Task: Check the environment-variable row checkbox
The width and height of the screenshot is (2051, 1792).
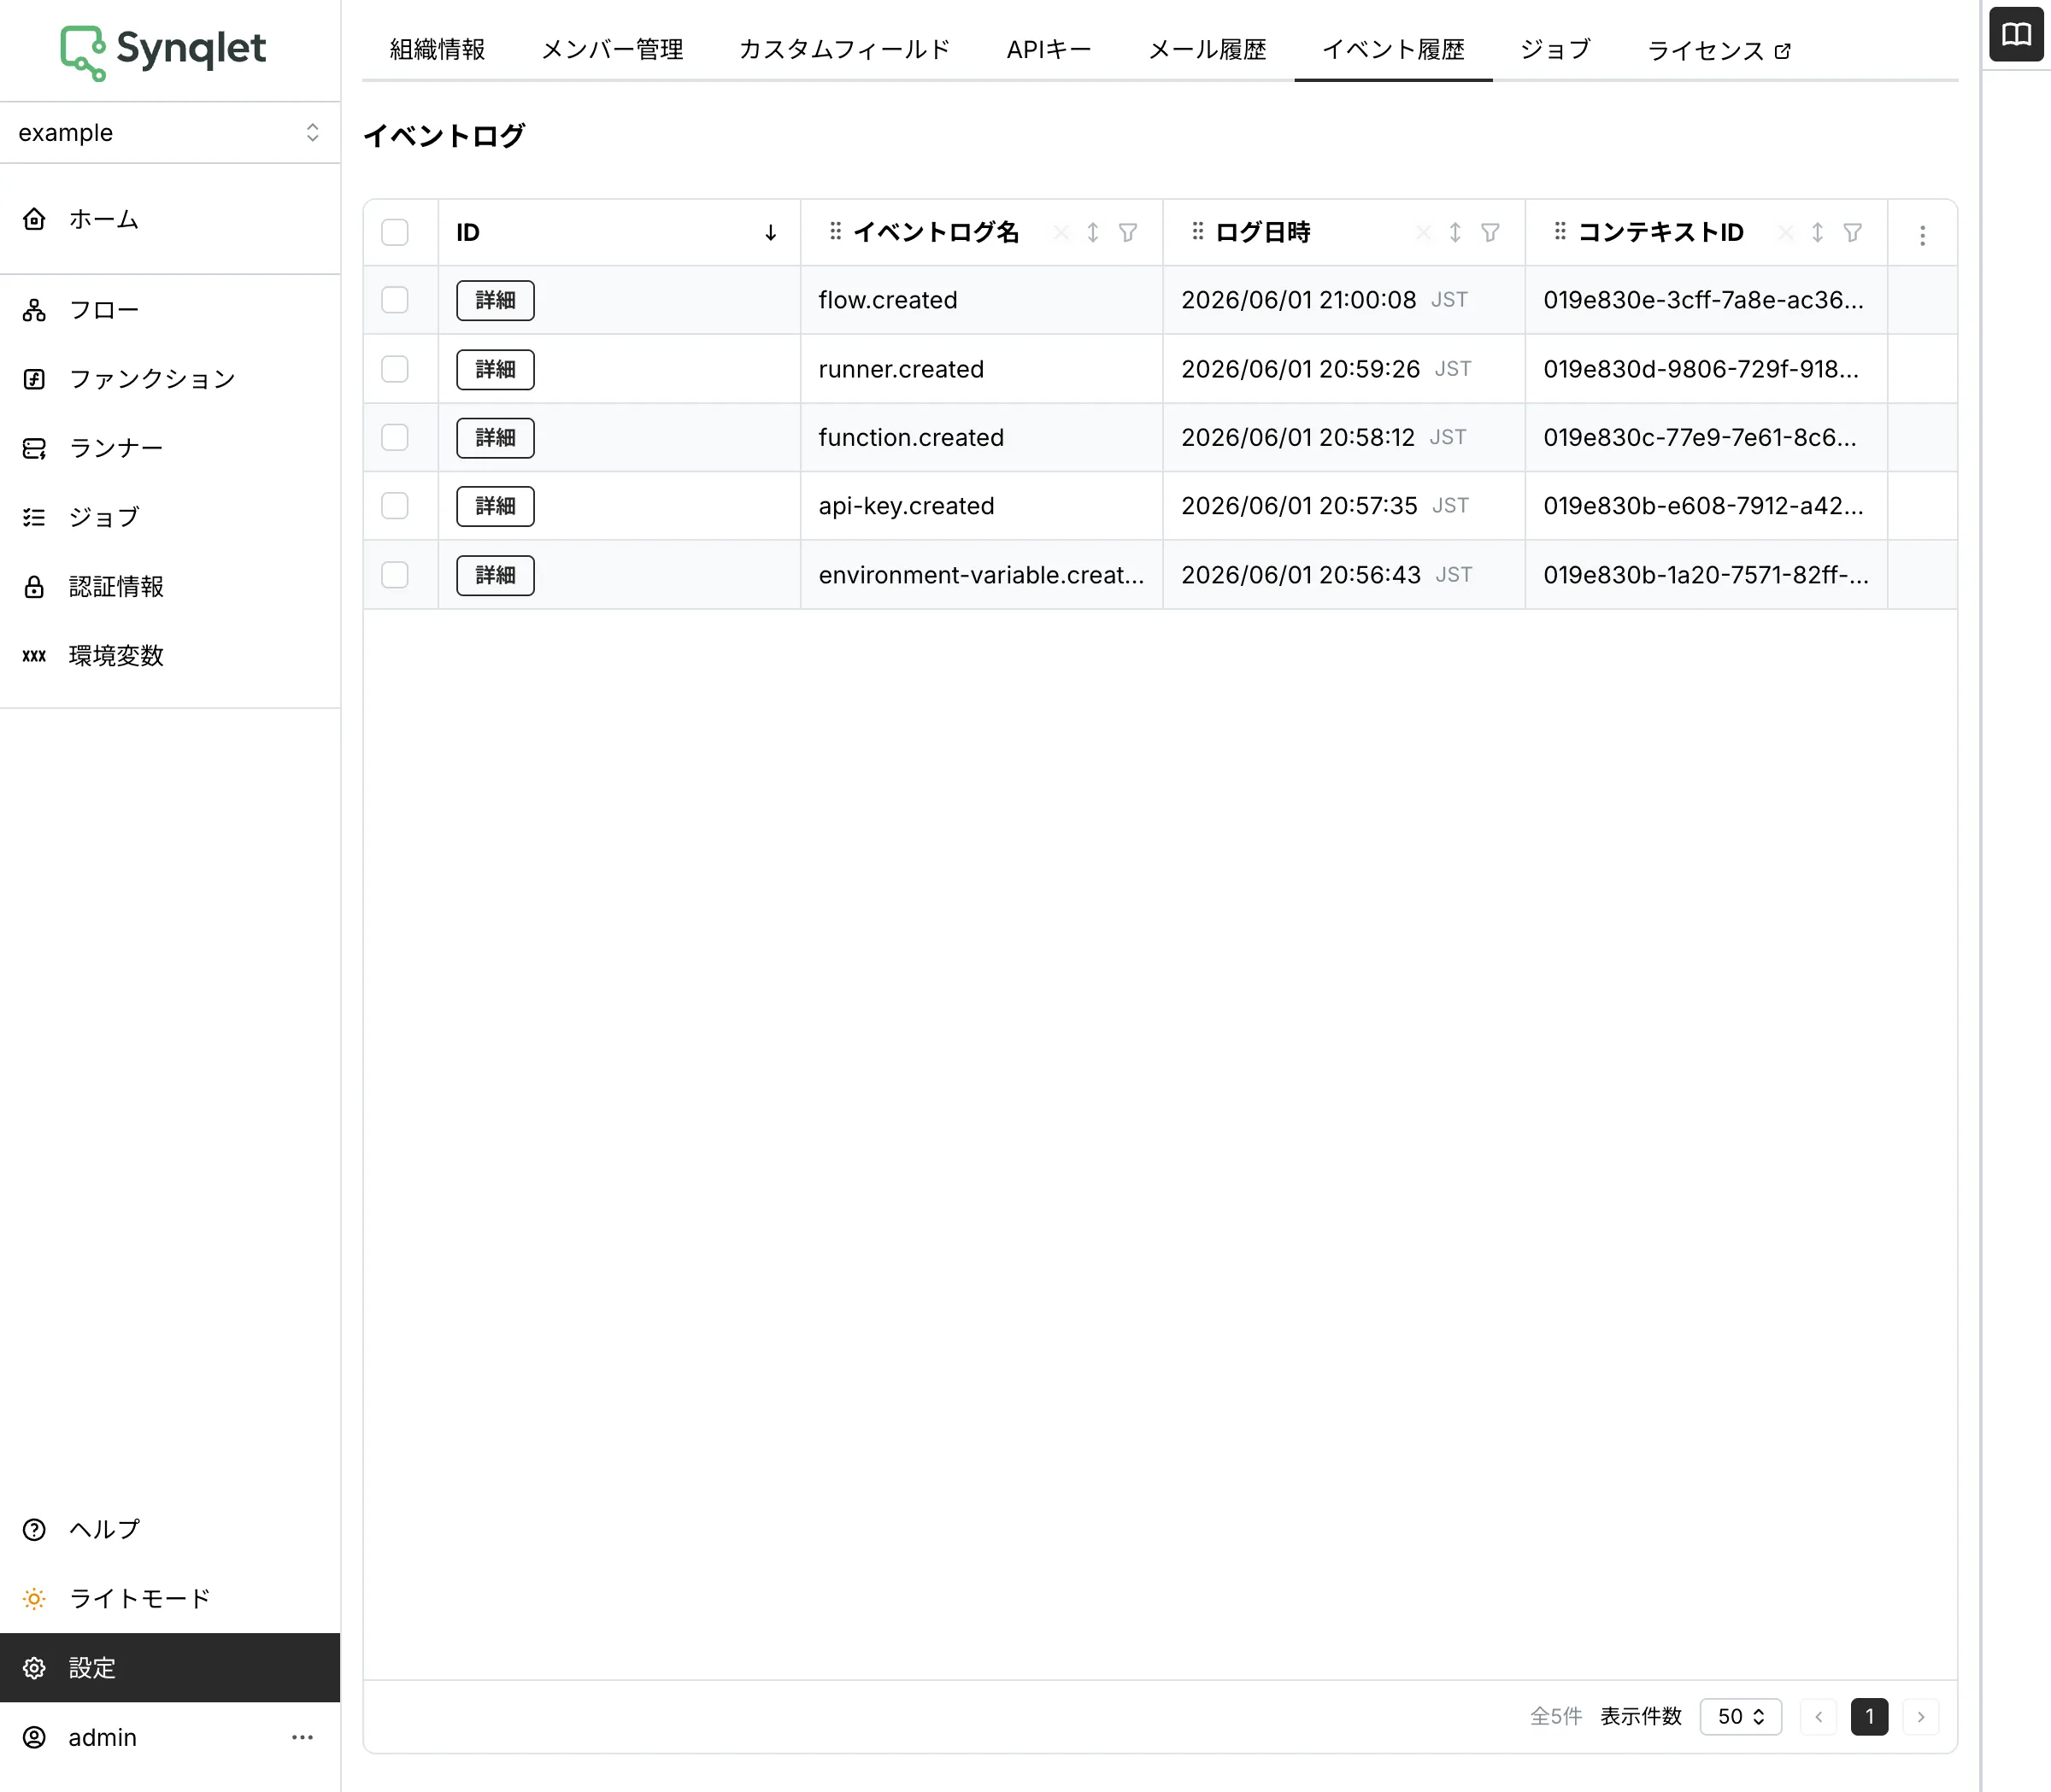Action: pos(395,575)
